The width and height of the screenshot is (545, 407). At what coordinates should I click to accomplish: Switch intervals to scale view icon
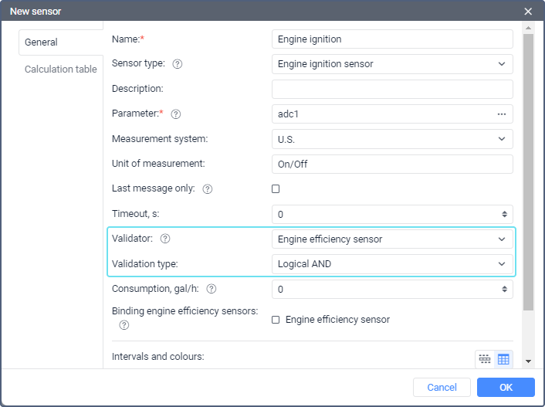(485, 359)
